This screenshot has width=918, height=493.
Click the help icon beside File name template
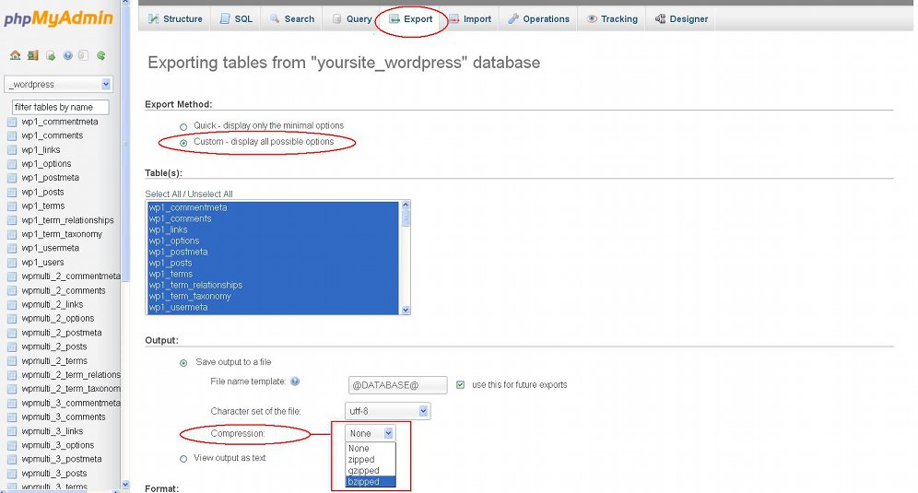point(295,381)
